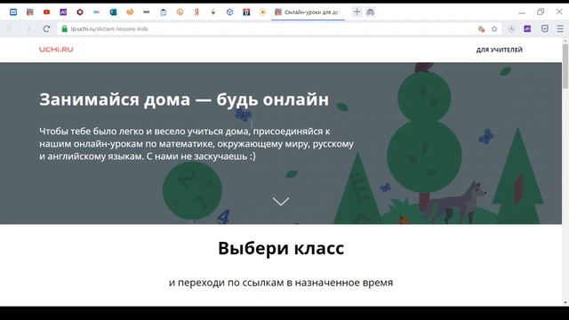The width and height of the screenshot is (569, 320).
Task: Click the 'Выбери класс' heading
Action: click(x=281, y=249)
